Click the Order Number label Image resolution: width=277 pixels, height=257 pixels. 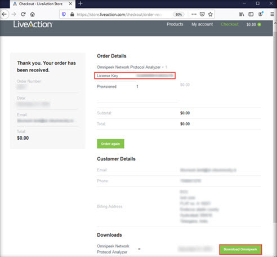pos(29,81)
